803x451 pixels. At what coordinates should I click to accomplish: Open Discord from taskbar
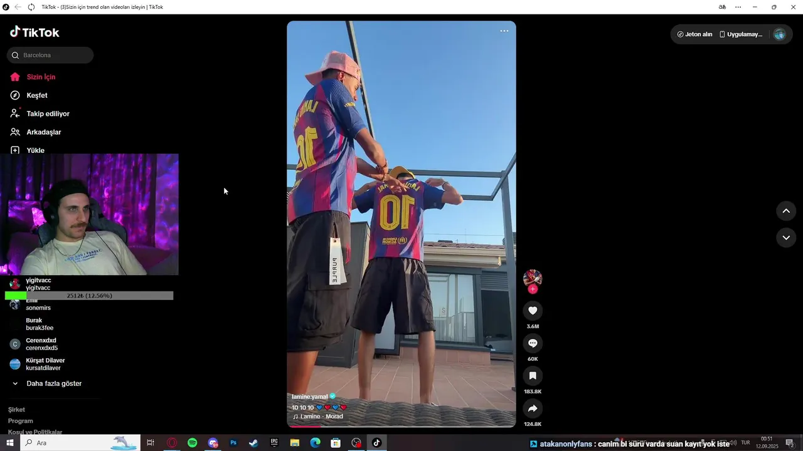[x=213, y=443]
